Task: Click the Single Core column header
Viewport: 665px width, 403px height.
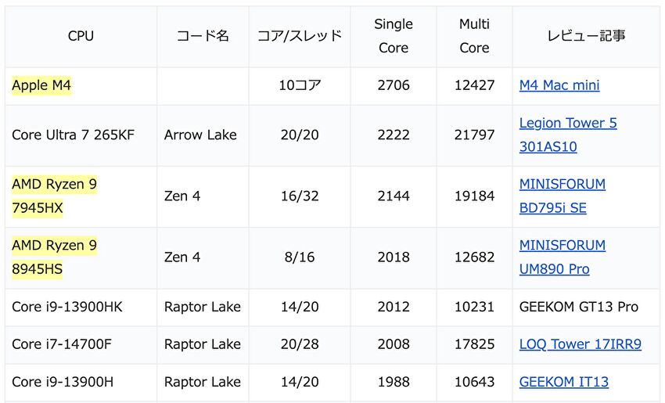Action: pyautogui.click(x=393, y=36)
